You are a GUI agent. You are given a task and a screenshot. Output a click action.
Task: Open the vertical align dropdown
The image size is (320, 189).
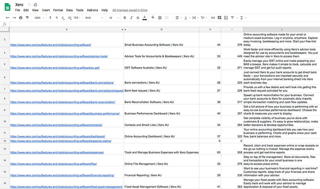[x=187, y=18]
